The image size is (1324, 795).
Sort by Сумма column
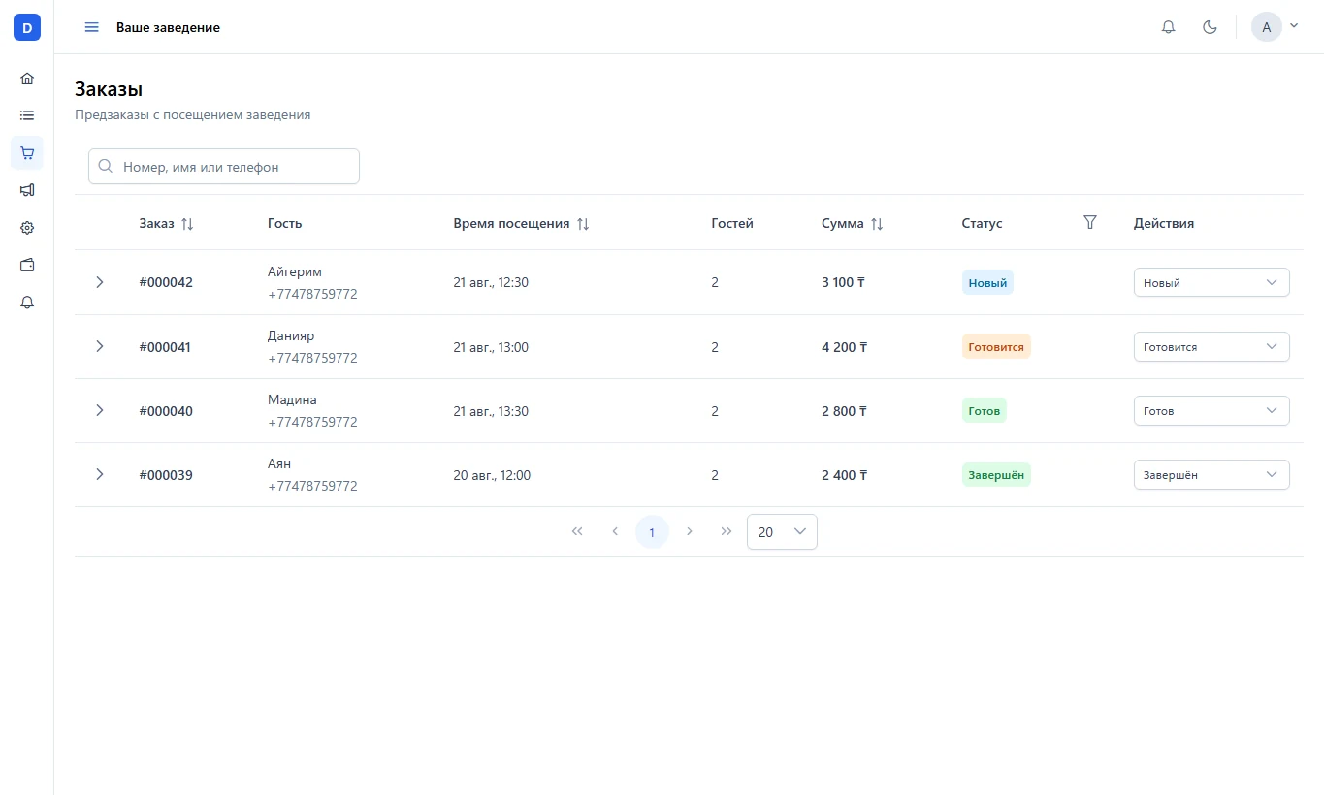877,224
